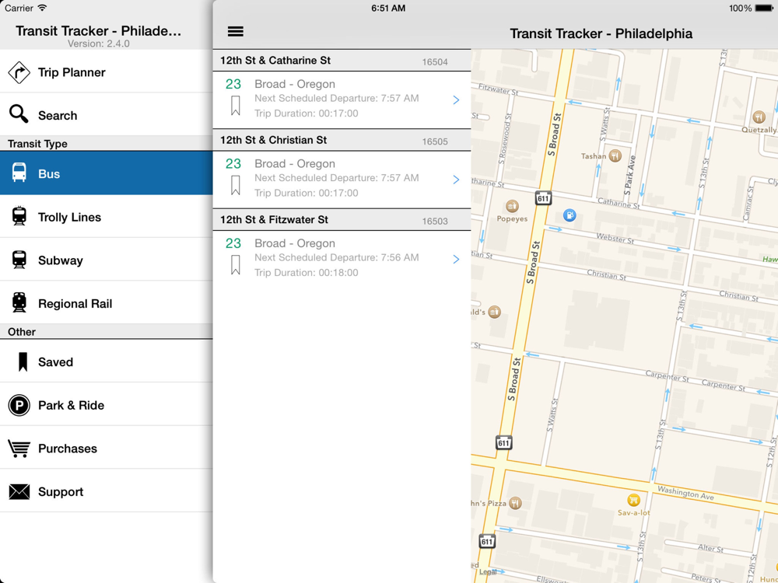Click the Bus icon in sidebar
This screenshot has height=583, width=778.
coord(19,173)
